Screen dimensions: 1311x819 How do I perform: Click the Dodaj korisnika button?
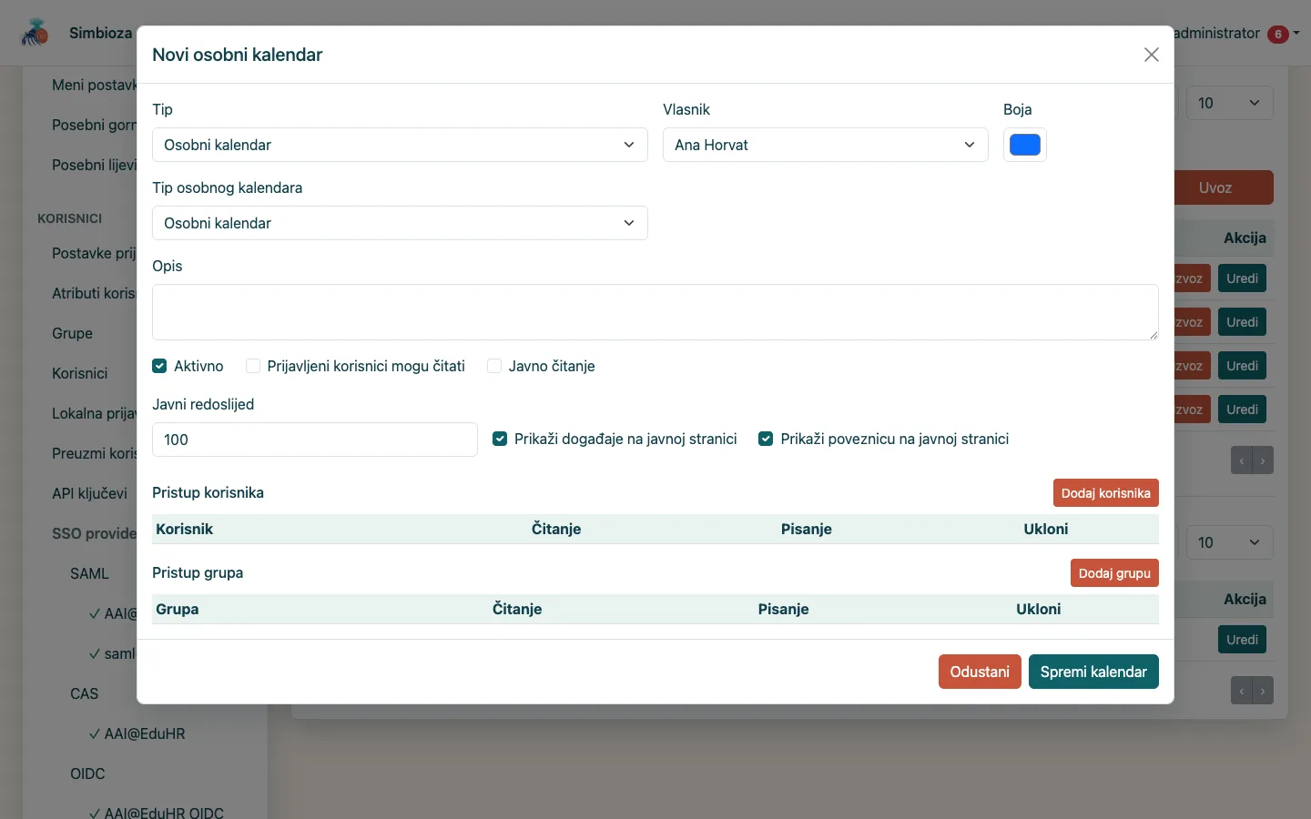(1106, 493)
